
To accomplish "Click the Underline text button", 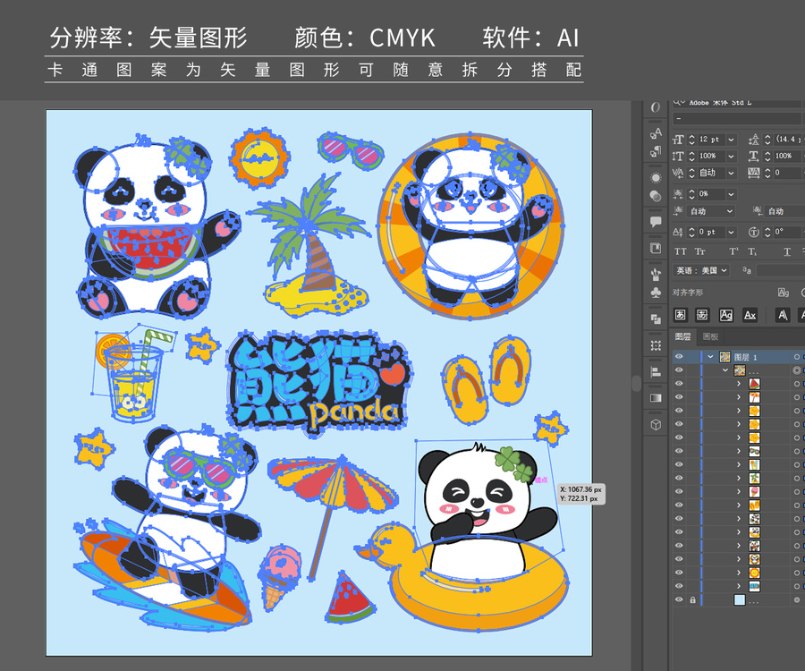I will [x=787, y=251].
